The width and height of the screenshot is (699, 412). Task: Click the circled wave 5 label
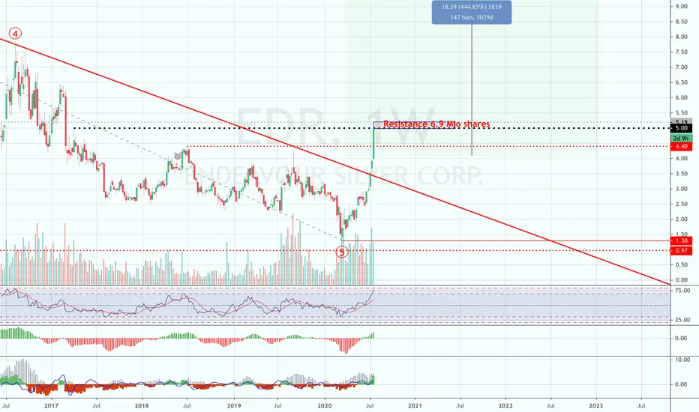click(x=341, y=252)
